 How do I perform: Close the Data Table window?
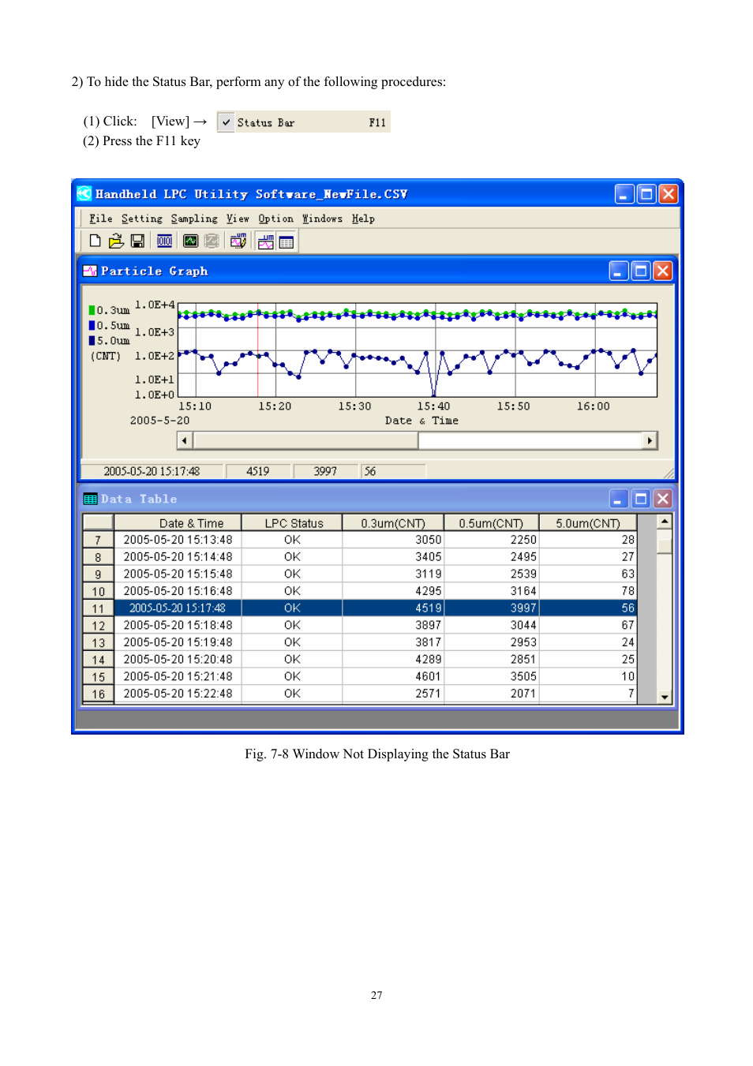[x=663, y=499]
